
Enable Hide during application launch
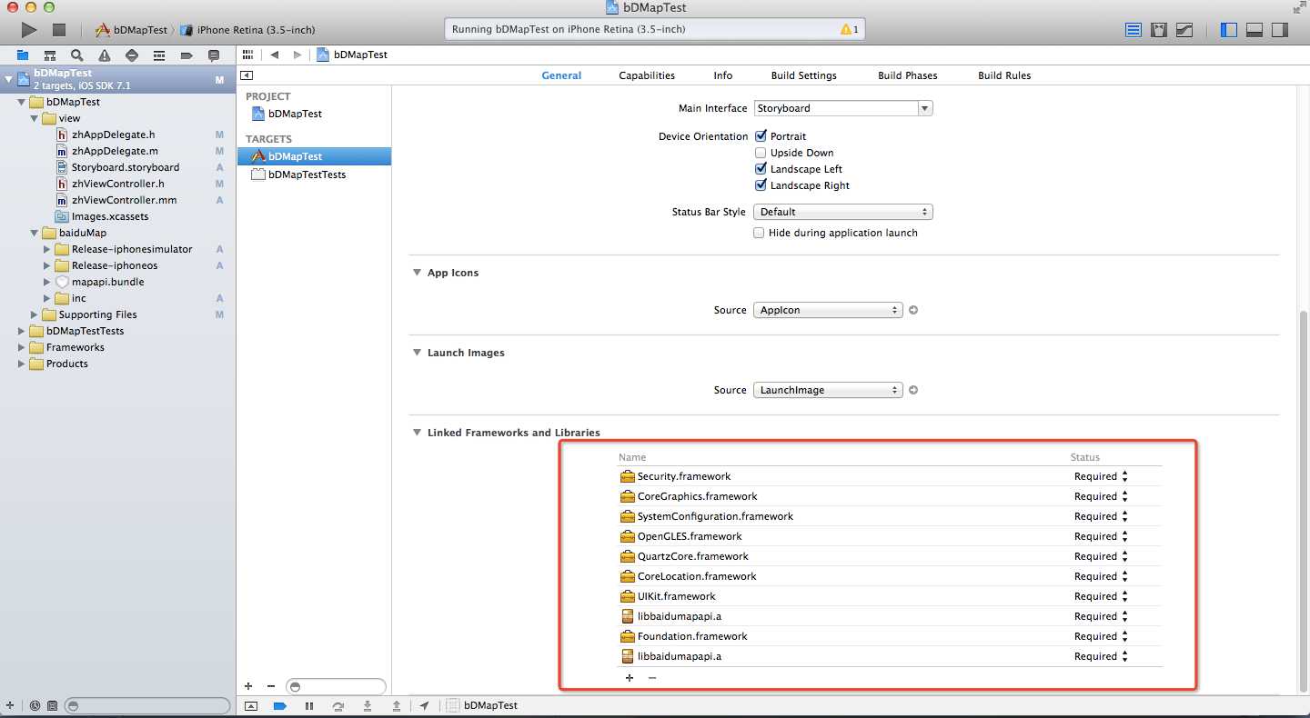759,233
